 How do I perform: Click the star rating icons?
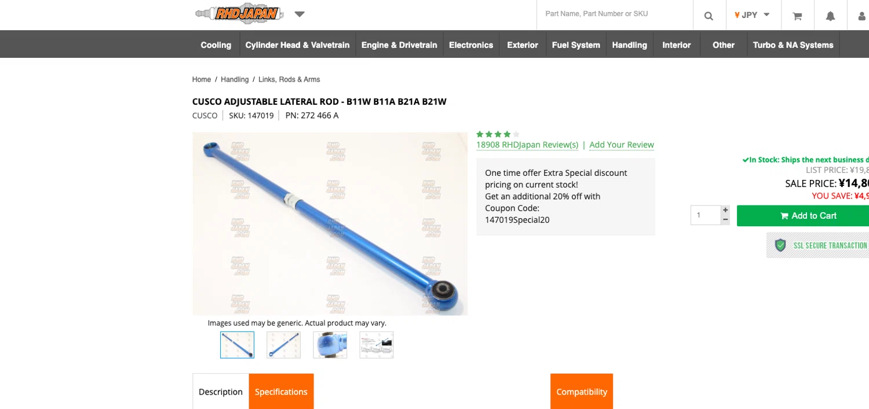[x=498, y=134]
